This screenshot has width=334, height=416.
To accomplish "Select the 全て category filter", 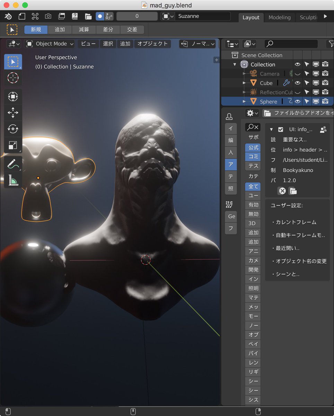I will coord(253,186).
